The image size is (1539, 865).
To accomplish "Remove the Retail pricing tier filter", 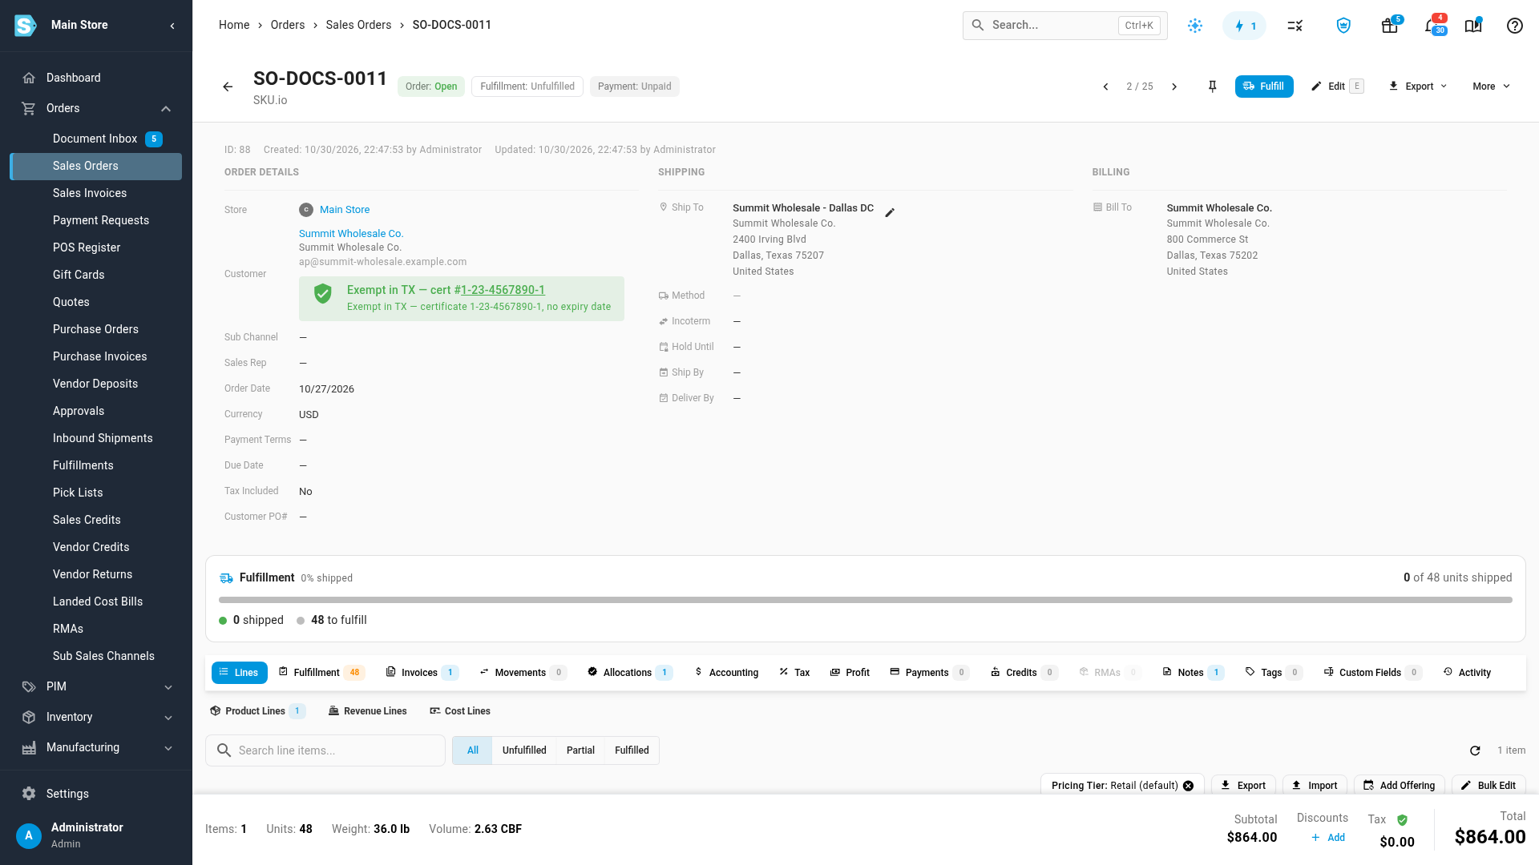I will [x=1188, y=786].
